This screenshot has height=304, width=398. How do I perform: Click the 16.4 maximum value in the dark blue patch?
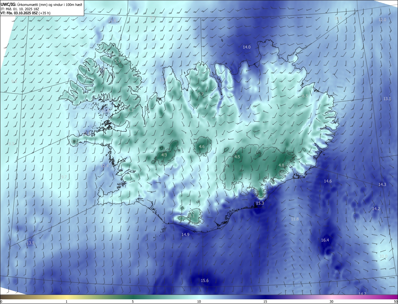tap(325, 240)
